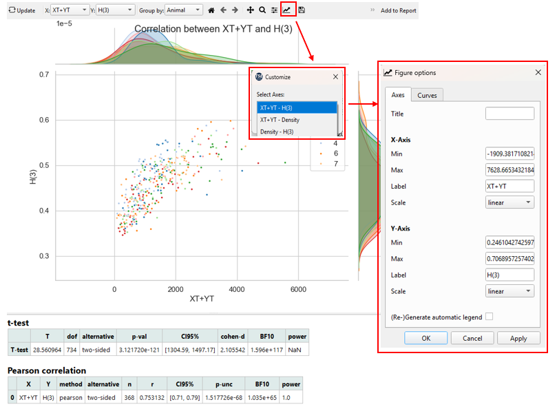Go forward using the right arrow icon
This screenshot has width=557, height=411.
click(234, 10)
